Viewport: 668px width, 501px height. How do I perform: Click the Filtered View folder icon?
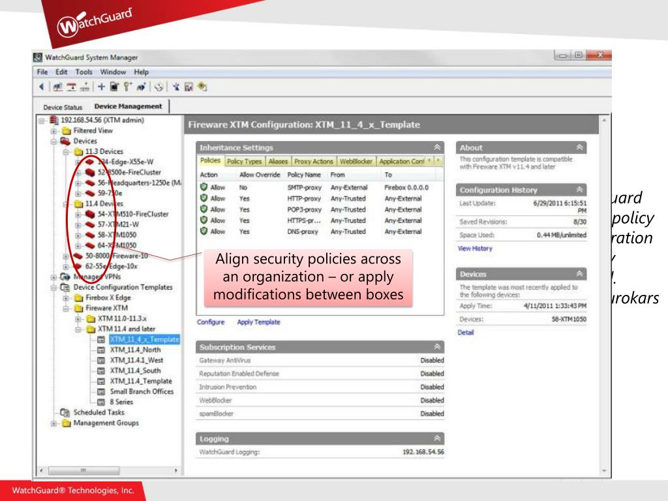pos(66,130)
